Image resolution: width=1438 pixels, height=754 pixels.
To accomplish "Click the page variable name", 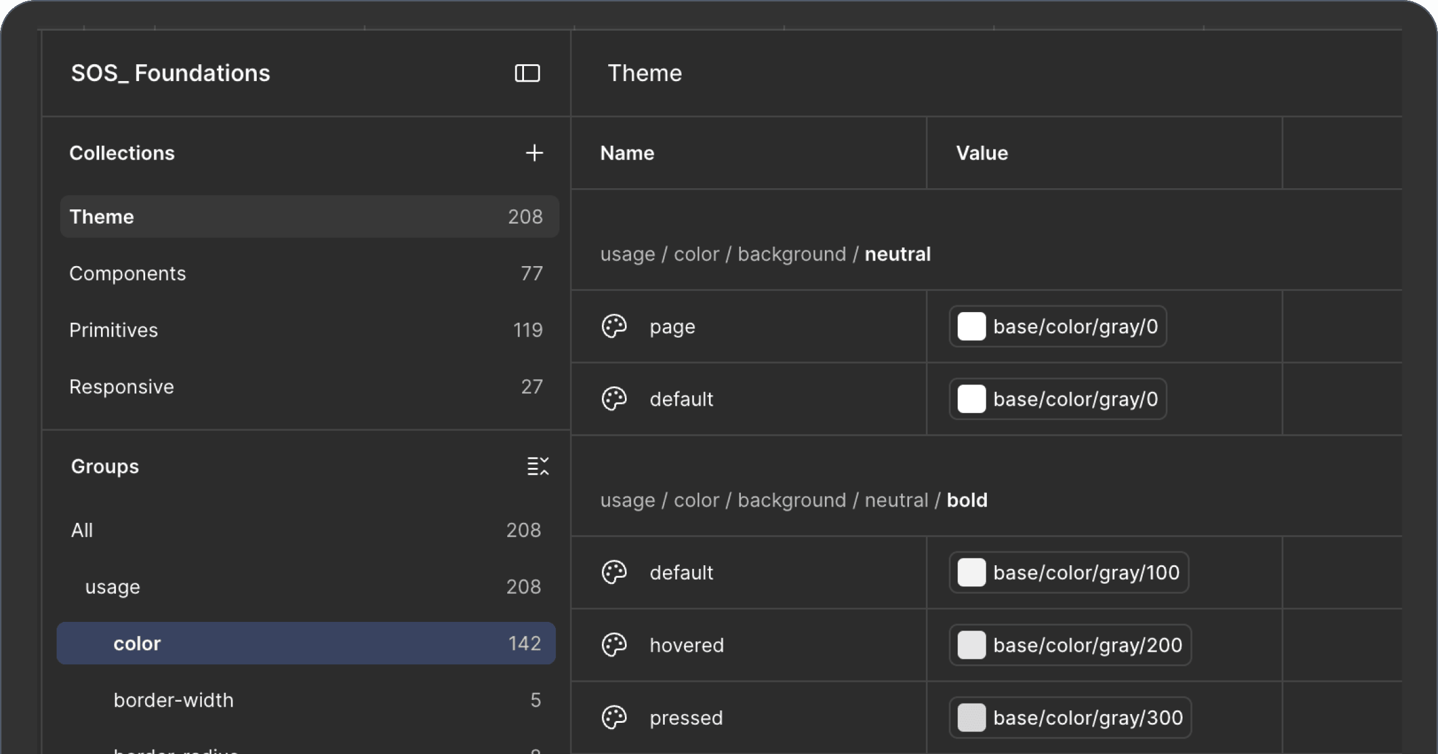I will pyautogui.click(x=672, y=327).
